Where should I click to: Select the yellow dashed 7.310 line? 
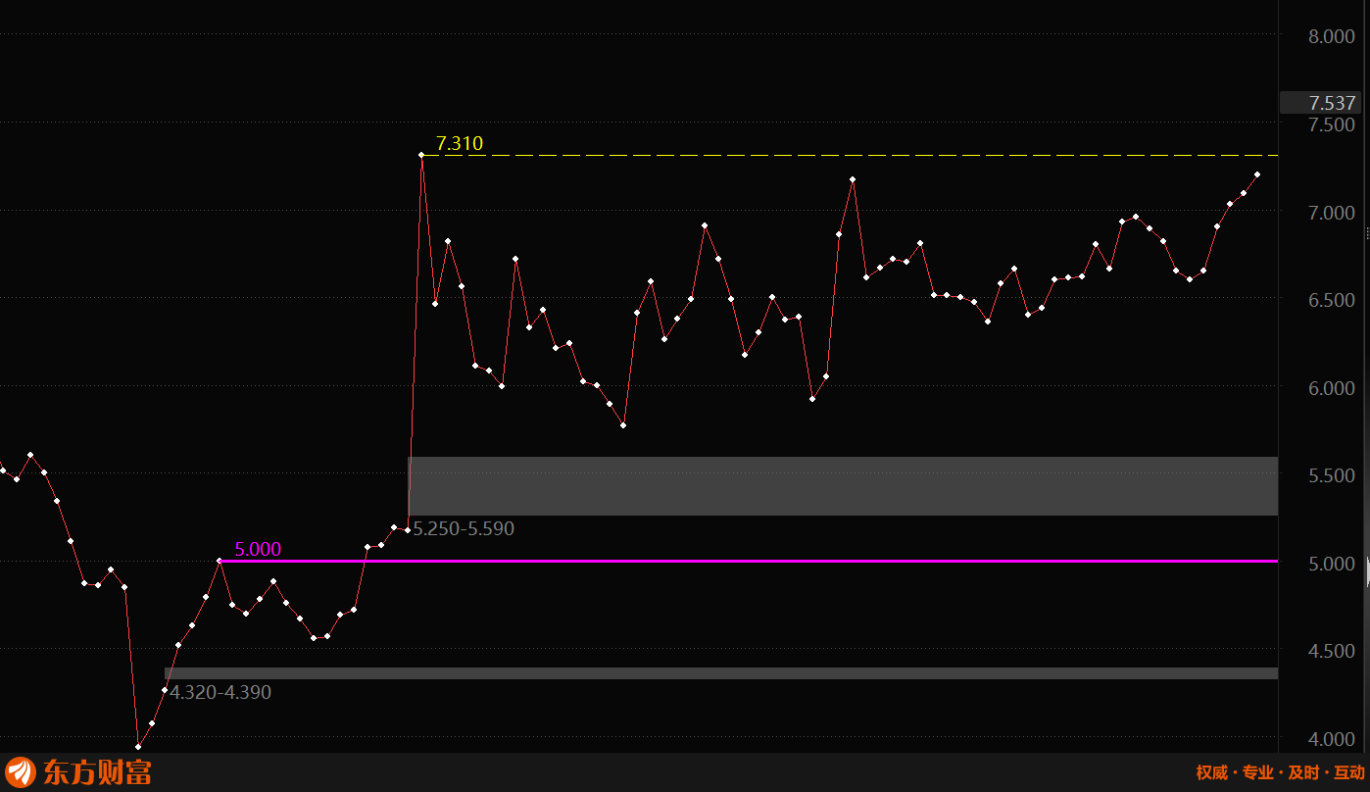[x=850, y=155]
